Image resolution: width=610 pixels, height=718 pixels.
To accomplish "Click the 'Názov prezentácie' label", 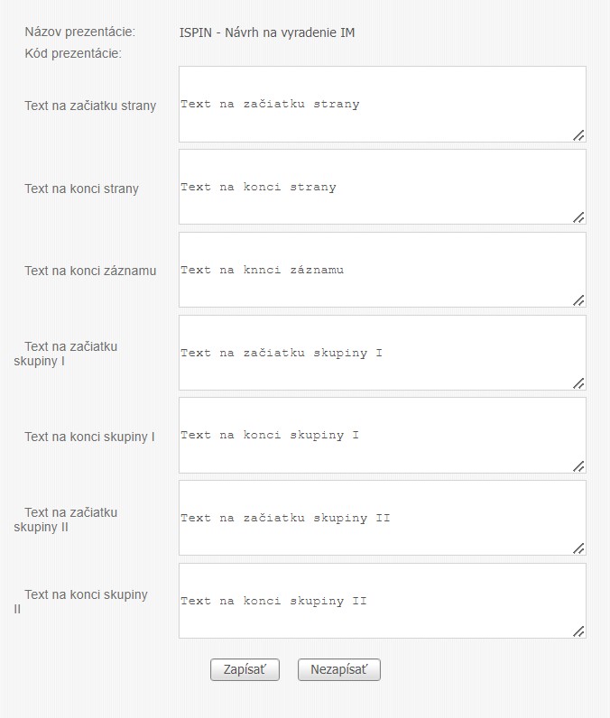I will [x=80, y=32].
